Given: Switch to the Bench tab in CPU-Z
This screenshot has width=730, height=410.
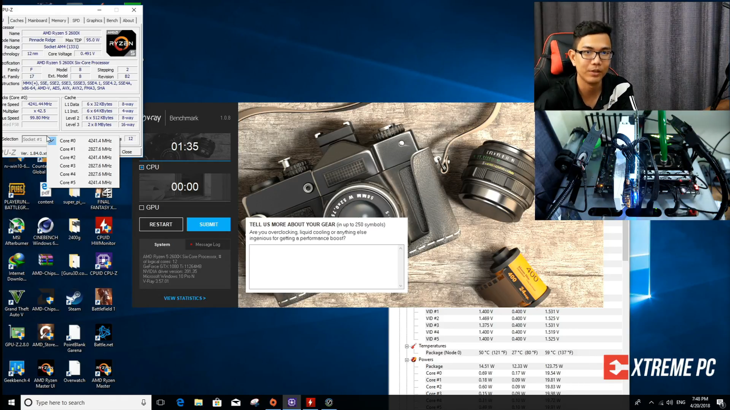Looking at the screenshot, I should coord(112,20).
